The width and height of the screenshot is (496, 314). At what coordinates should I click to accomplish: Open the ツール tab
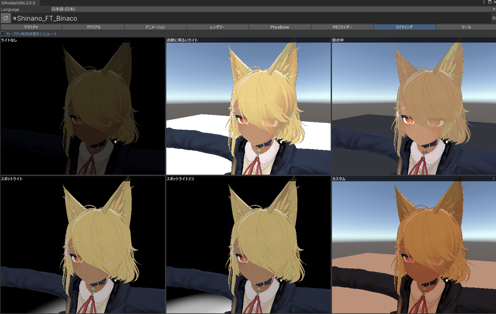pyautogui.click(x=466, y=27)
